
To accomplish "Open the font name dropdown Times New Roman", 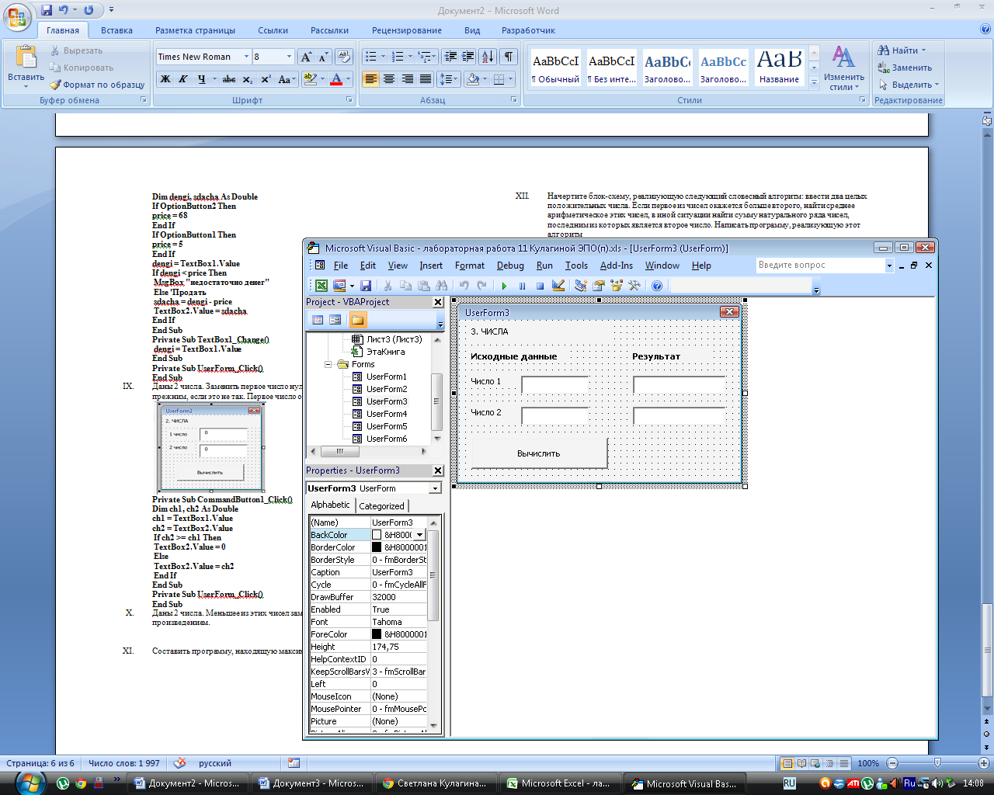I will (x=246, y=57).
